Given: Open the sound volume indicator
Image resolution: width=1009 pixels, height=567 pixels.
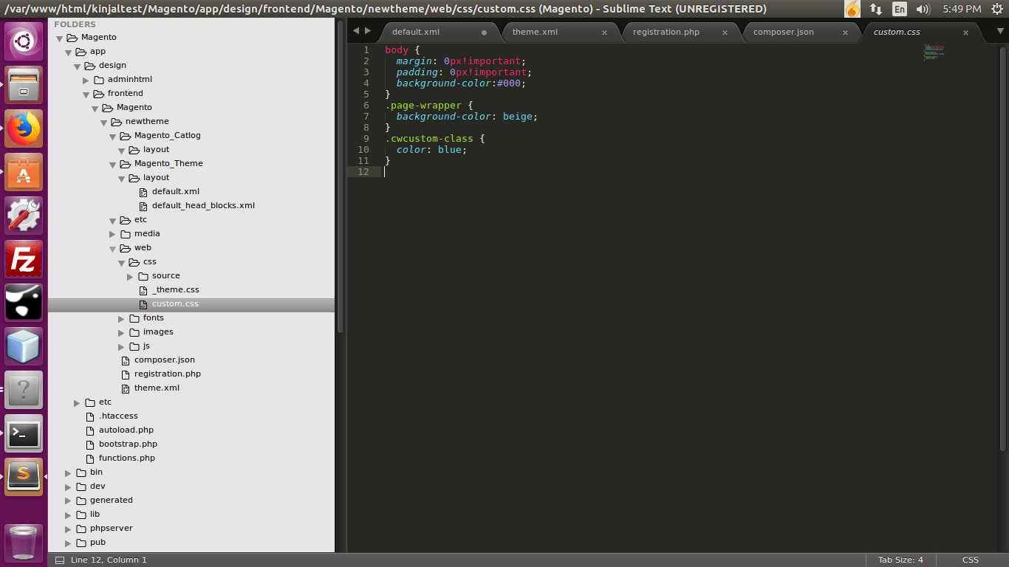Looking at the screenshot, I should click(x=923, y=9).
